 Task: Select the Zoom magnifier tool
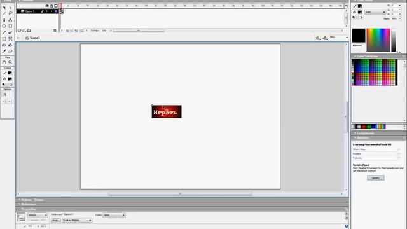[x=10, y=62]
